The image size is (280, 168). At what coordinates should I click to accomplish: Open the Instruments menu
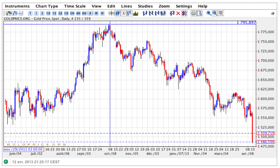coord(17,6)
